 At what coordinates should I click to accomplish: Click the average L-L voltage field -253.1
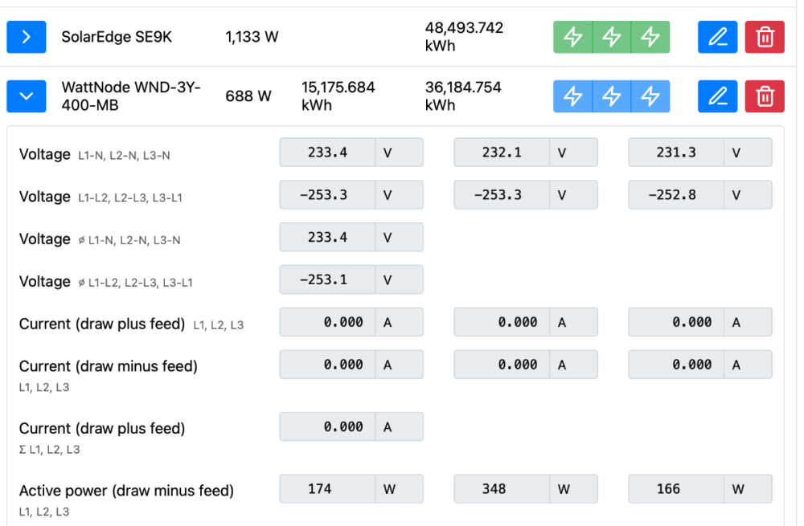pyautogui.click(x=327, y=279)
